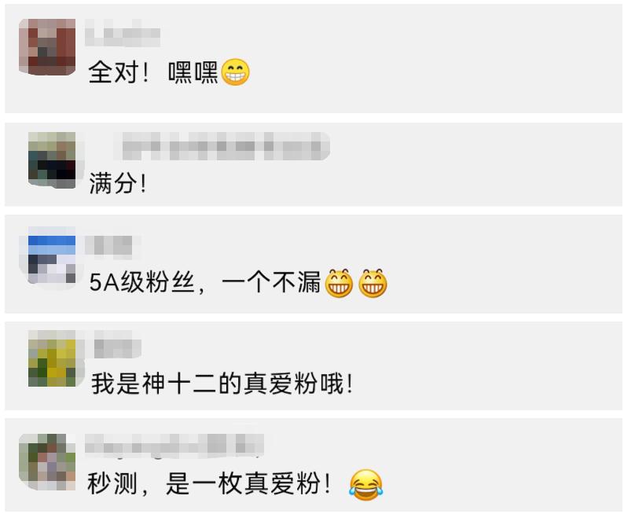
Task: Open avatar of the '秒测' commenter
Action: tap(47, 462)
